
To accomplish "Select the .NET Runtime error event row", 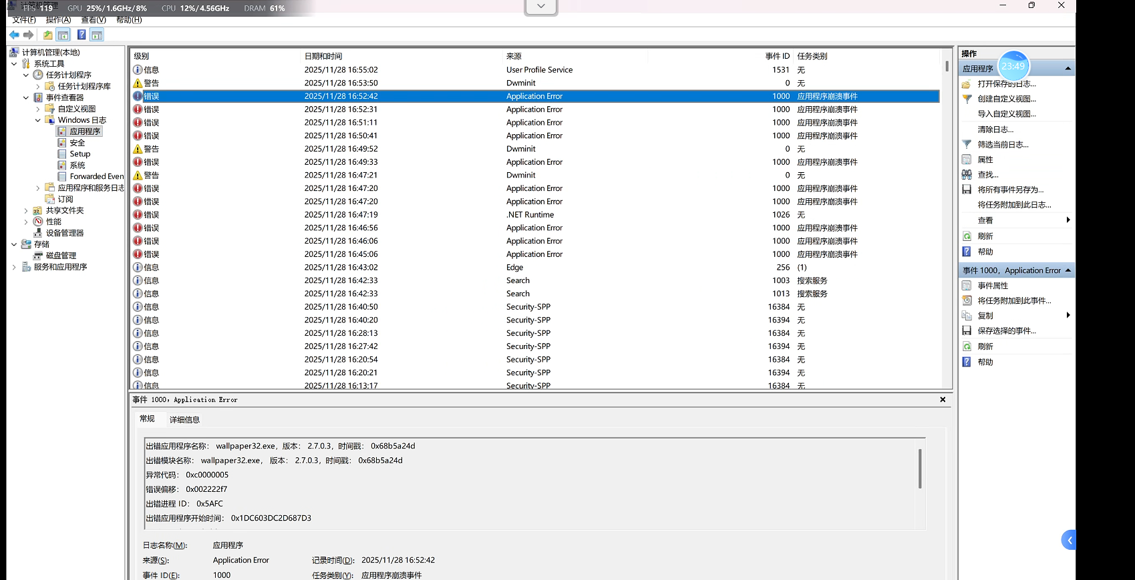I will point(530,215).
